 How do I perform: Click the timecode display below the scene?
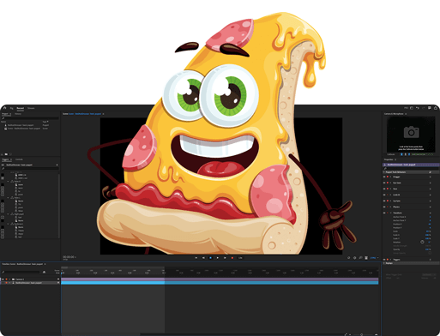69,257
